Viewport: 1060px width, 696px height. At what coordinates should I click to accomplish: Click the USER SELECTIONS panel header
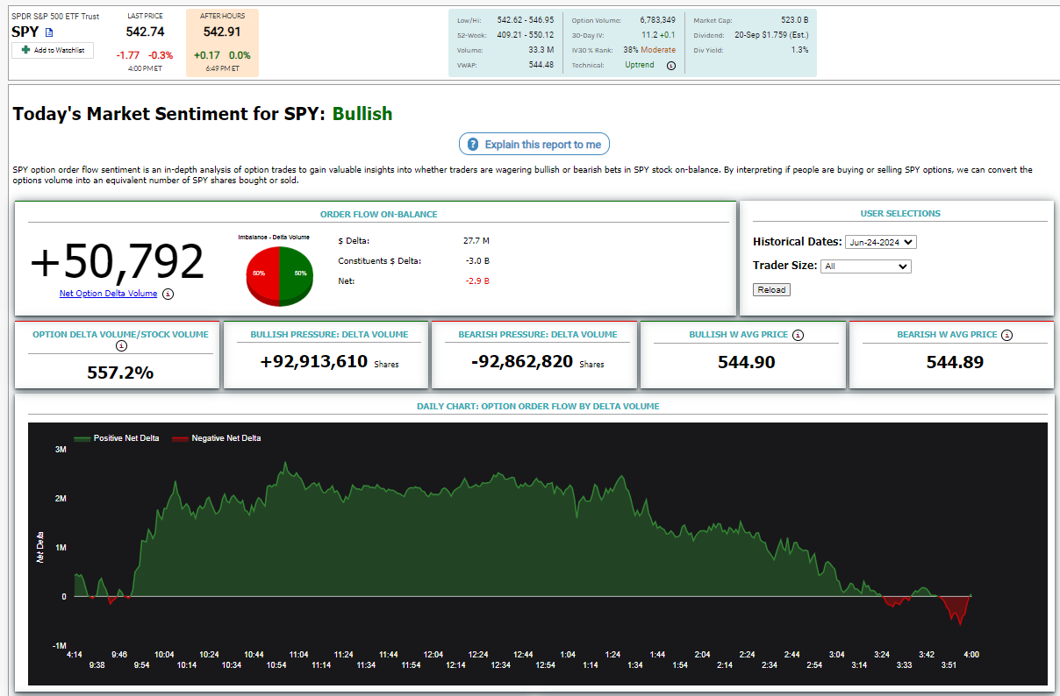pos(899,213)
